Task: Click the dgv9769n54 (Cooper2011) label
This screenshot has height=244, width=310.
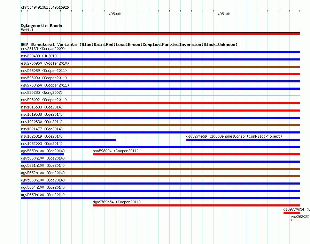Action: (117, 202)
